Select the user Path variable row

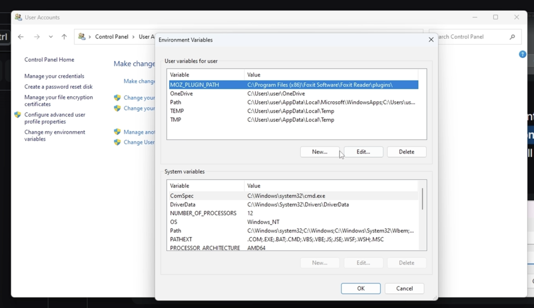293,102
